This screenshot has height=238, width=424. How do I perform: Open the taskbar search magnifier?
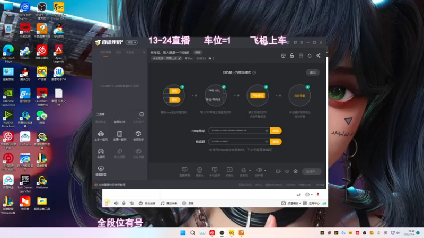click(192, 233)
